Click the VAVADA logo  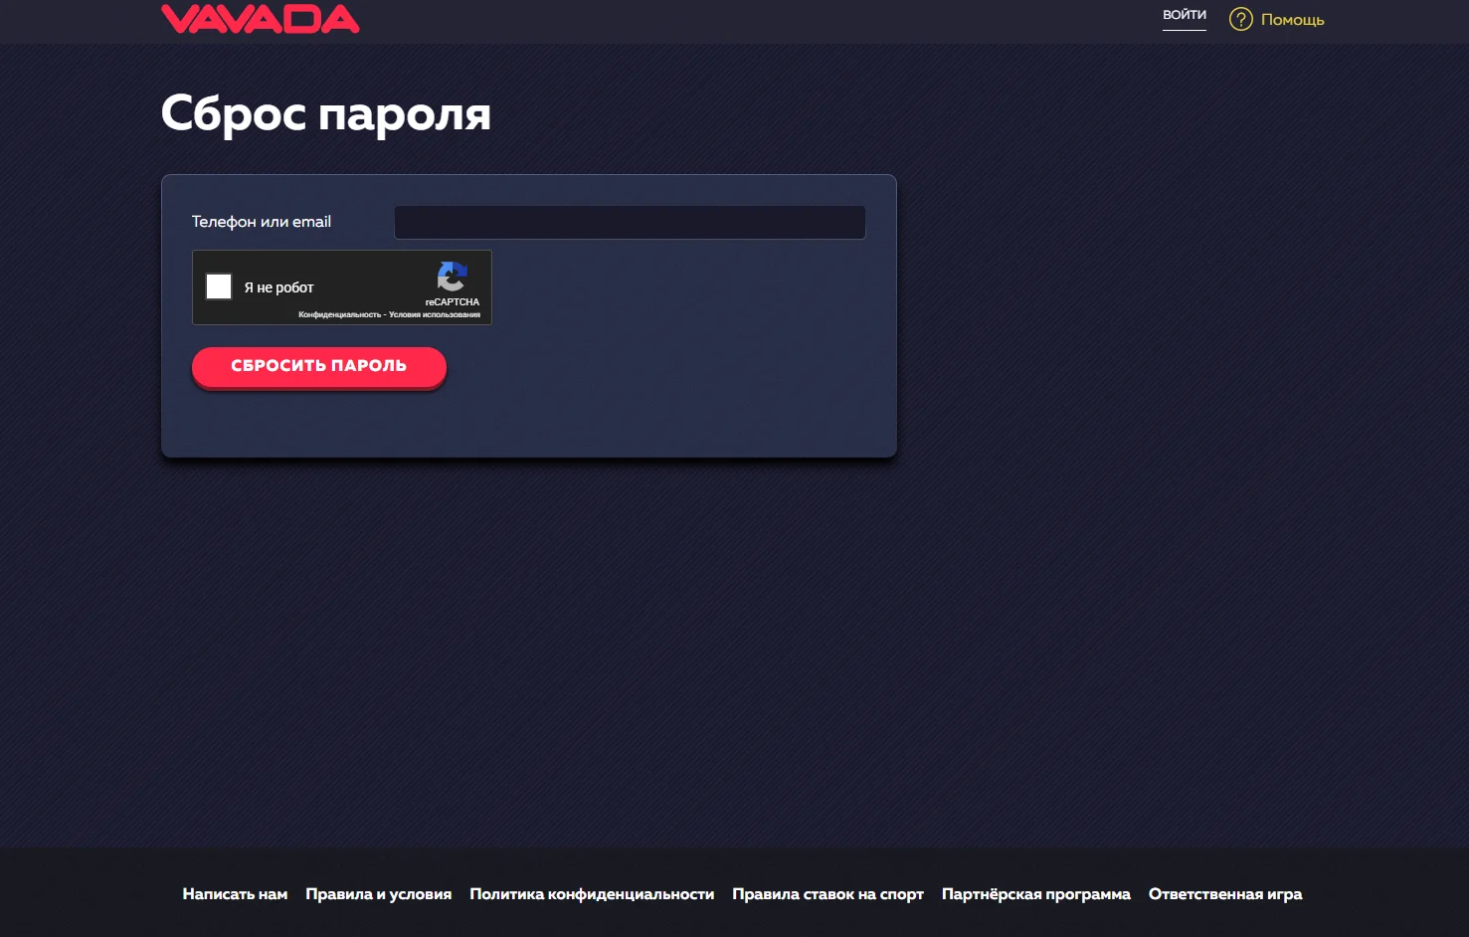(260, 18)
